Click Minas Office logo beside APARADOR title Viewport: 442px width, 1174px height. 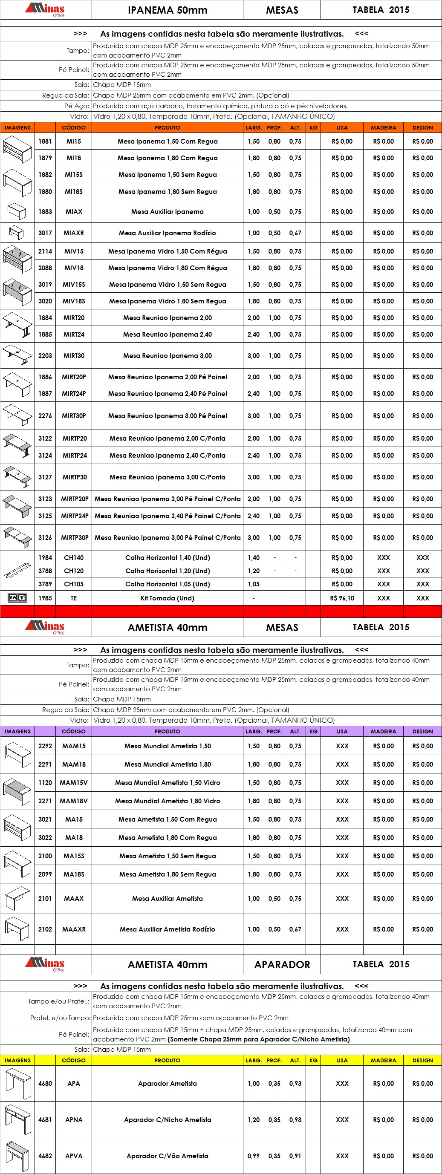[45, 964]
